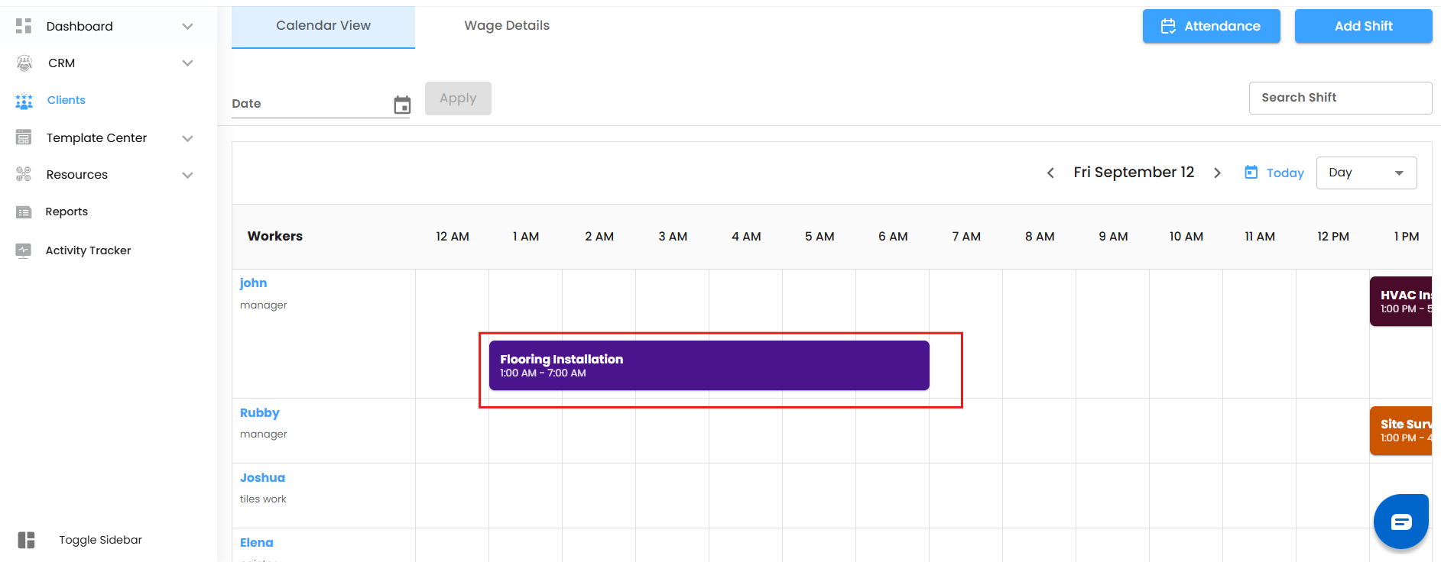This screenshot has width=1441, height=562.
Task: Expand the Template Center chevron
Action: pos(187,138)
